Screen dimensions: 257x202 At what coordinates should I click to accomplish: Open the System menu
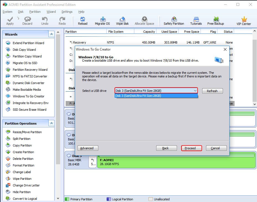(7, 12)
